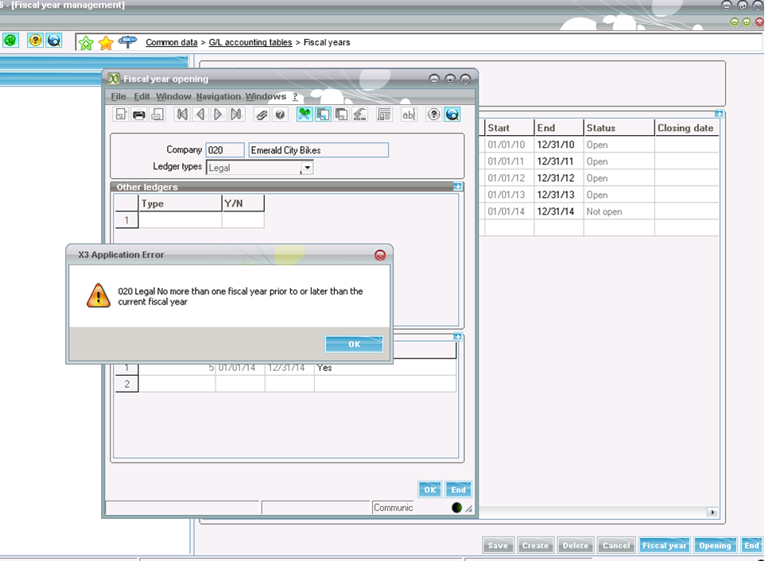
Task: Click the 'ab|' text field icon in toolbar
Action: click(x=408, y=114)
